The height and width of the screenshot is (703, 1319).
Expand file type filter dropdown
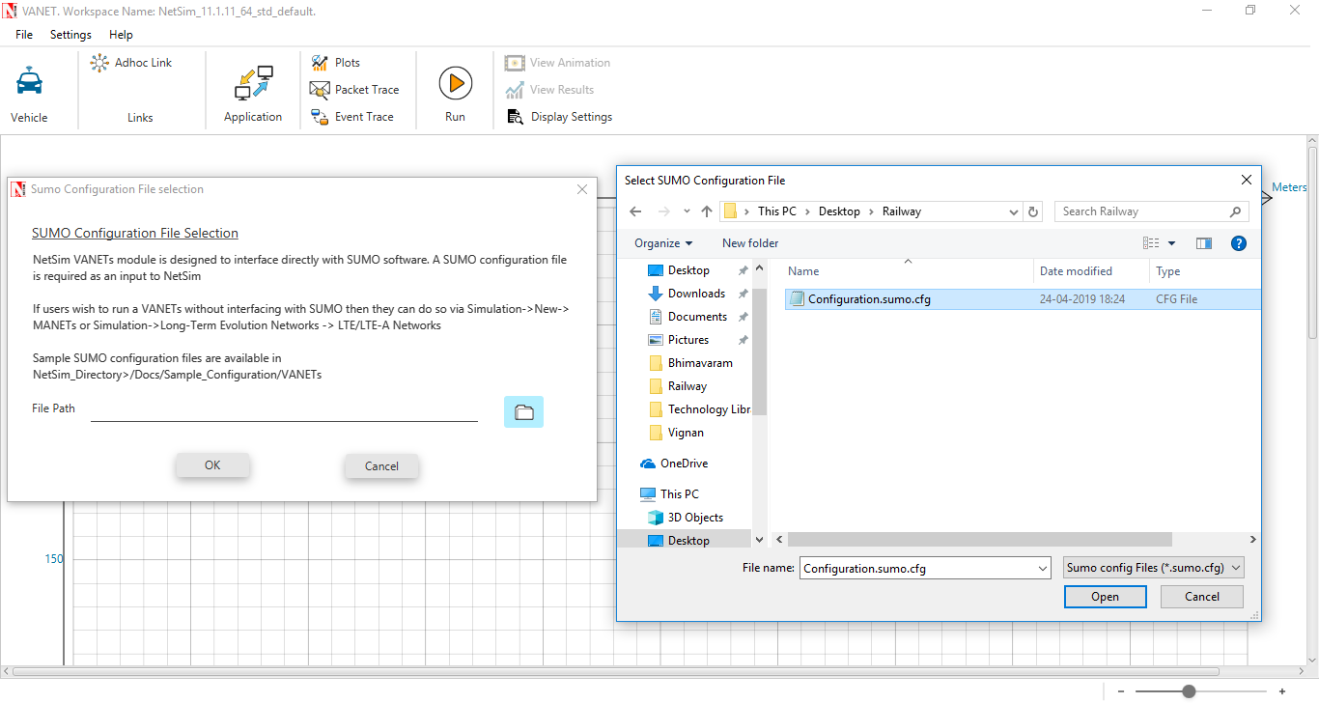1237,568
